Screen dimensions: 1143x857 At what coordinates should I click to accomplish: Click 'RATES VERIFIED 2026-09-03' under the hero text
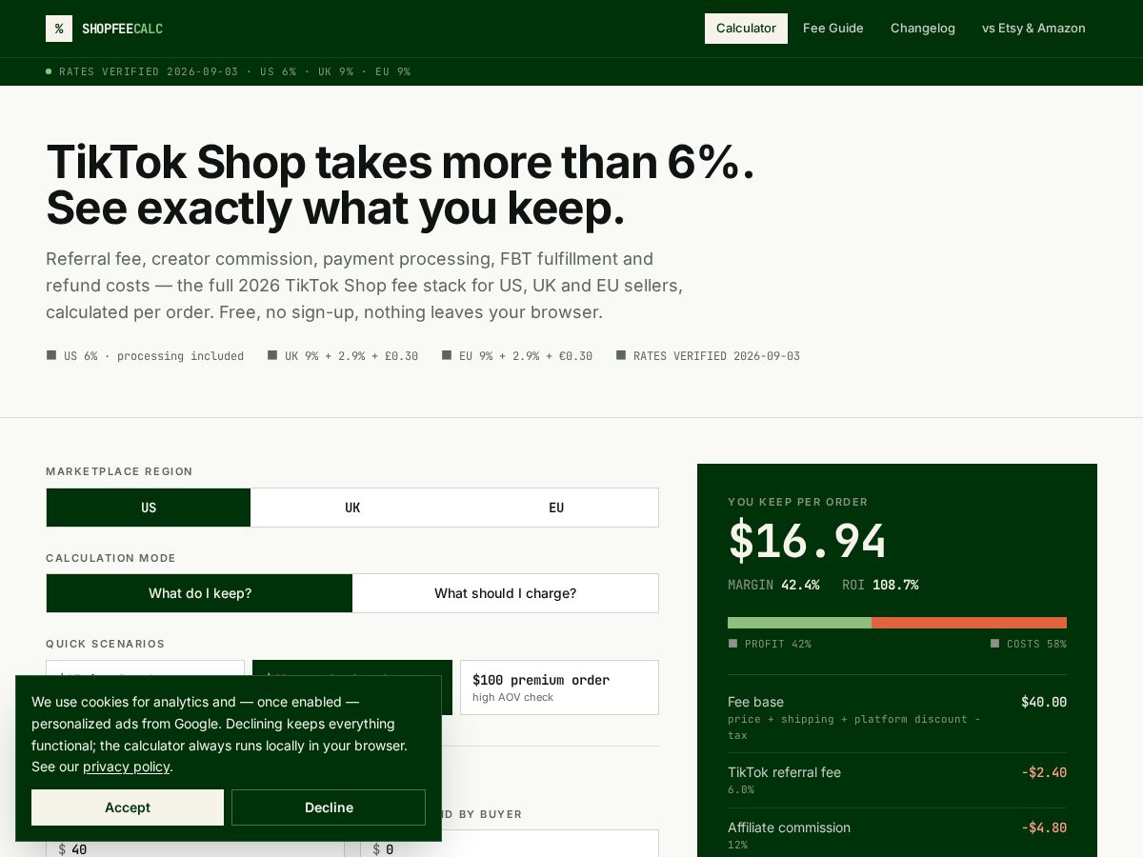pyautogui.click(x=708, y=356)
